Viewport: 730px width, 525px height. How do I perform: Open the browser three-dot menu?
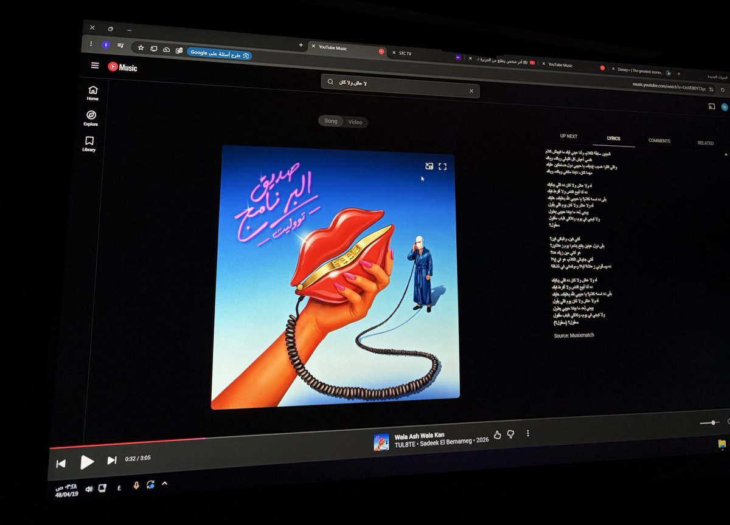point(91,44)
